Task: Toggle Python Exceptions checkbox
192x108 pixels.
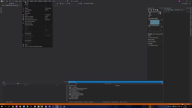Action: pyautogui.click(x=70, y=97)
